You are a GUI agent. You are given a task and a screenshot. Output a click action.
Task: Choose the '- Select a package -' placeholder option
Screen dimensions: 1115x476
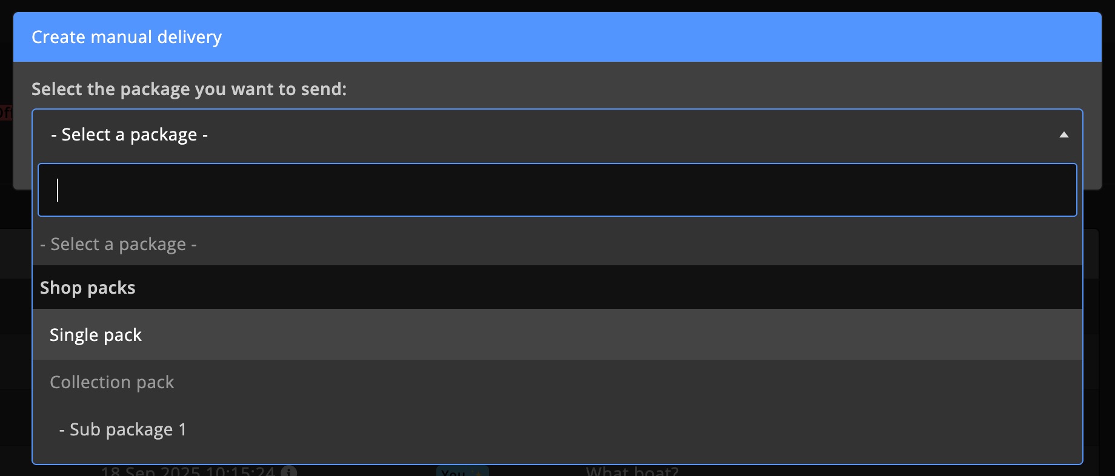click(118, 245)
